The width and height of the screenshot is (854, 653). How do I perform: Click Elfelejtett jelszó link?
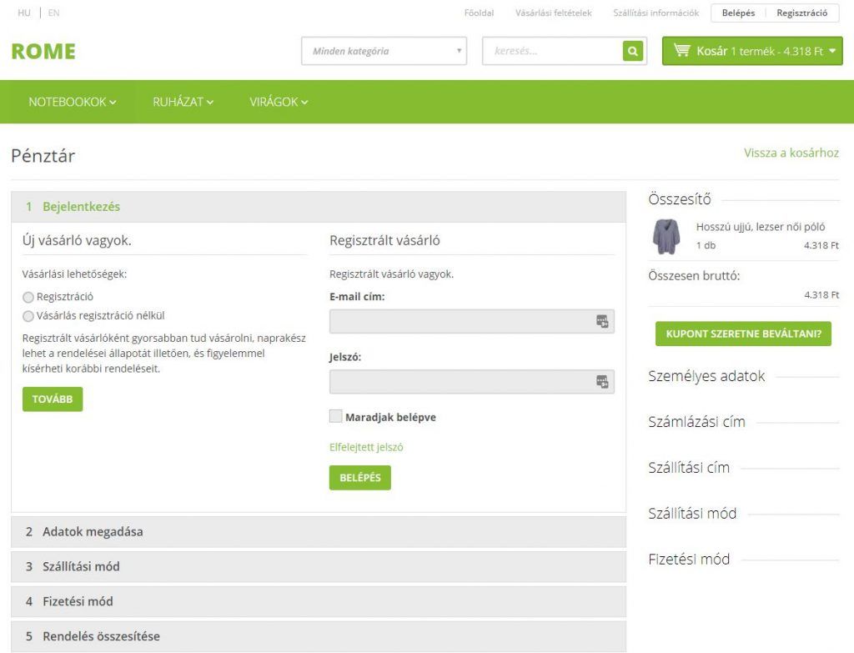point(366,447)
